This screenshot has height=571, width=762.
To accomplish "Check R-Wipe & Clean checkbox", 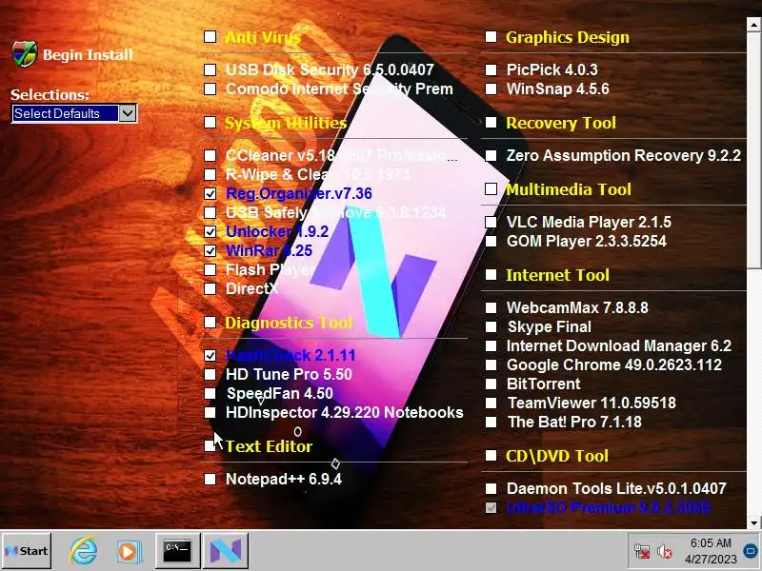I will coord(210,174).
